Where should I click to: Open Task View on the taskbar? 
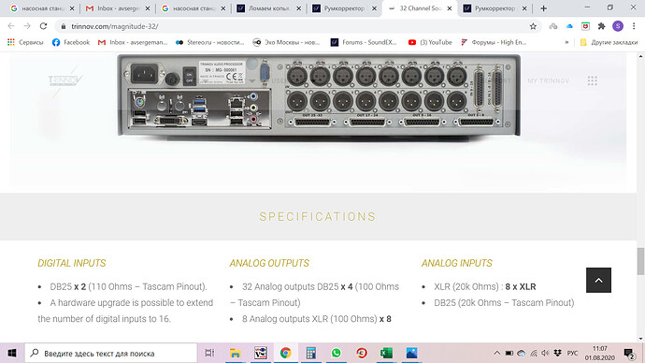[x=209, y=353]
